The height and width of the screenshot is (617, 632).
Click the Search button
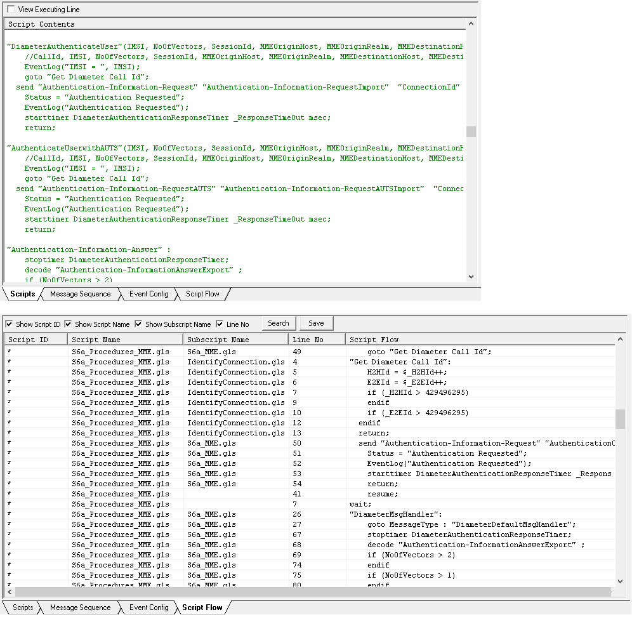tap(279, 323)
